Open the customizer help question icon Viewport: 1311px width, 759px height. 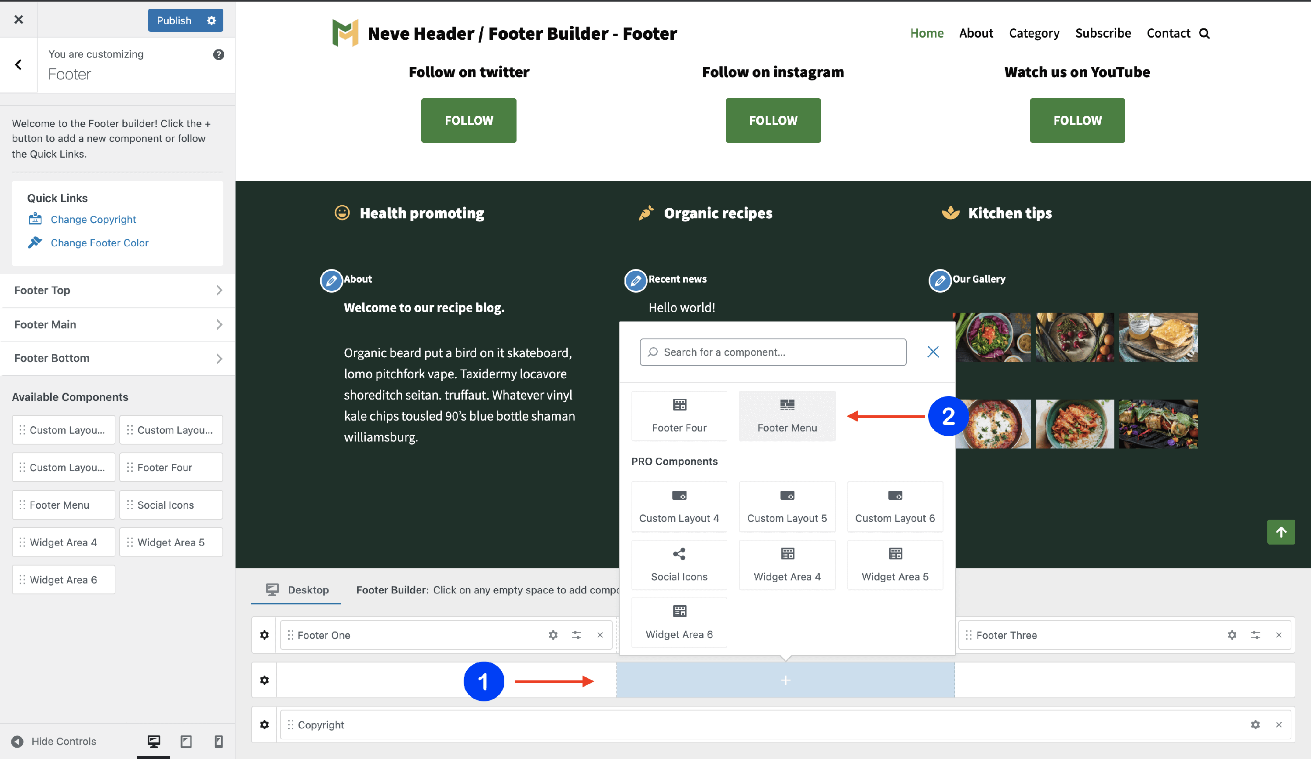coord(218,55)
